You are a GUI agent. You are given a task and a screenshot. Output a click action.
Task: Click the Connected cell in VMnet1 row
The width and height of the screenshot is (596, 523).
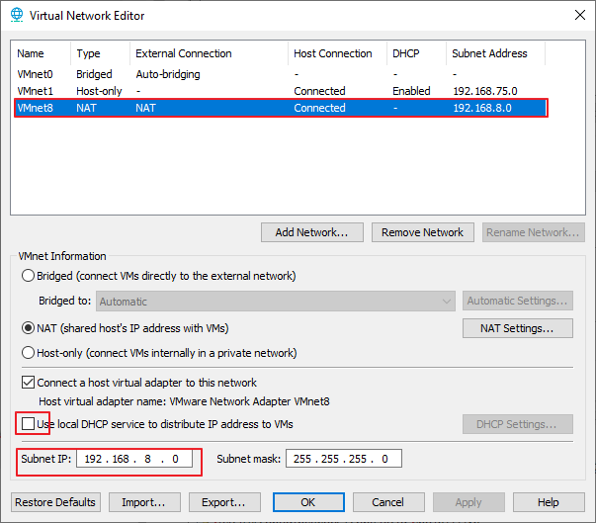pyautogui.click(x=319, y=91)
